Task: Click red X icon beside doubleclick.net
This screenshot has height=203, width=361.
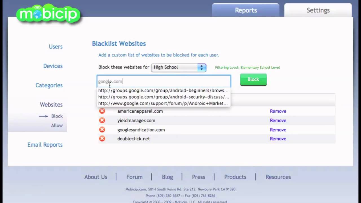Action: click(102, 139)
